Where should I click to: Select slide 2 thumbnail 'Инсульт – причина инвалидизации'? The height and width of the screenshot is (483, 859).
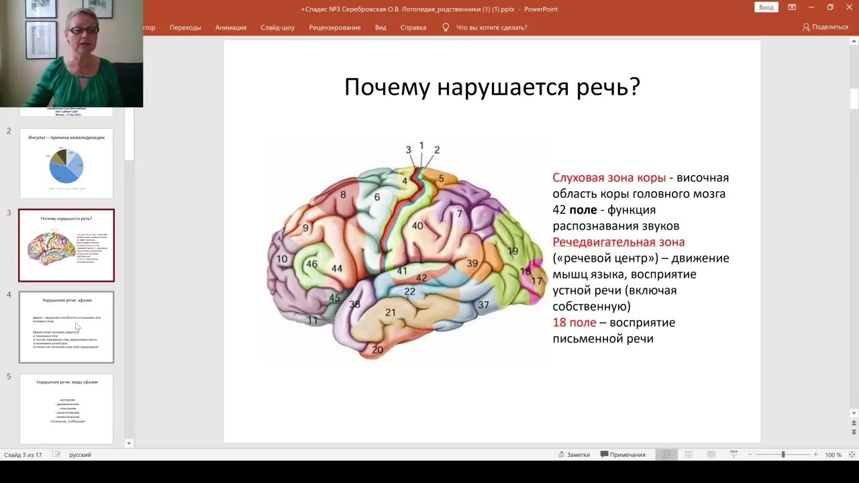(x=66, y=164)
